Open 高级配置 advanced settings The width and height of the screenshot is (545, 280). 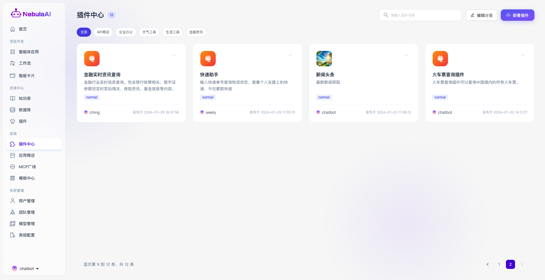coord(27,235)
